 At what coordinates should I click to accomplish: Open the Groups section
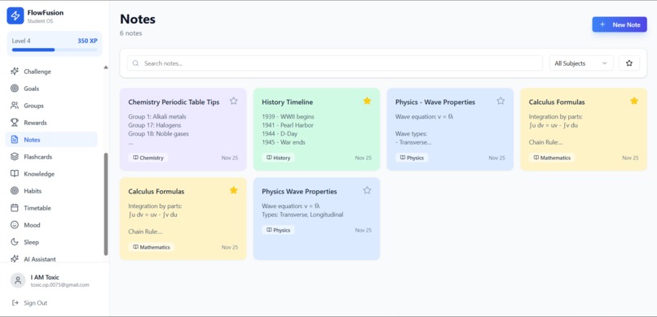tap(51, 106)
